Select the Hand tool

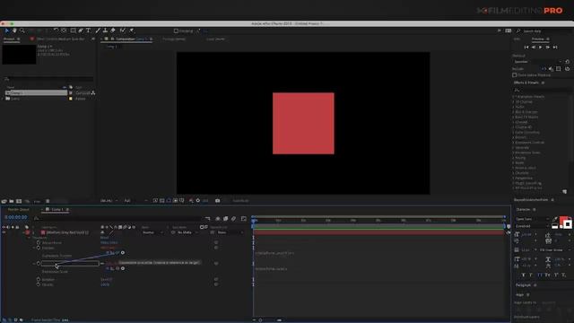[x=14, y=31]
